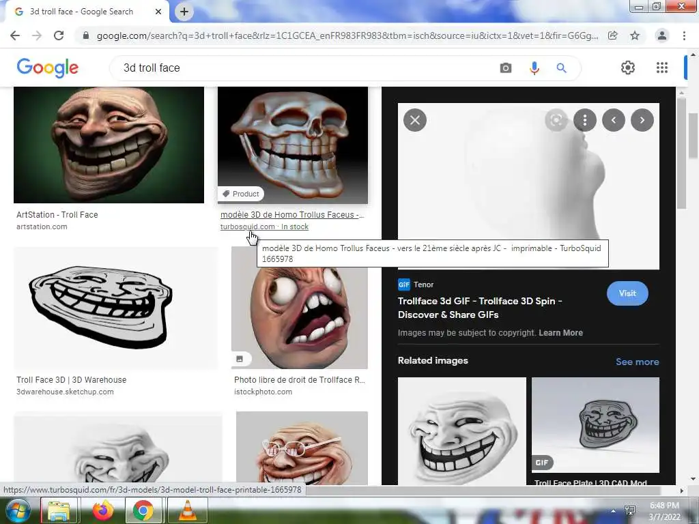Close the image preview panel

pos(415,120)
